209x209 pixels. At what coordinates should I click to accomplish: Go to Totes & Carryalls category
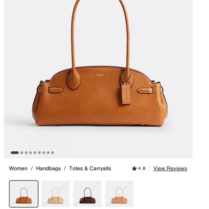click(x=90, y=169)
